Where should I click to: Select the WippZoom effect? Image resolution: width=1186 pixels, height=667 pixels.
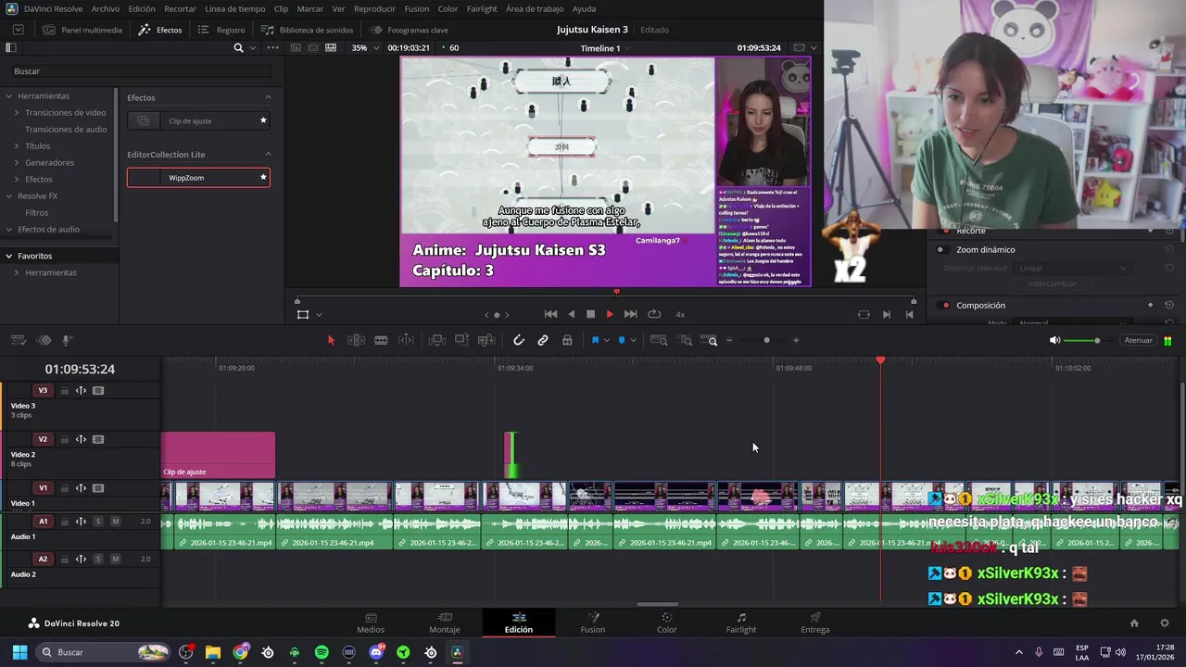click(198, 178)
